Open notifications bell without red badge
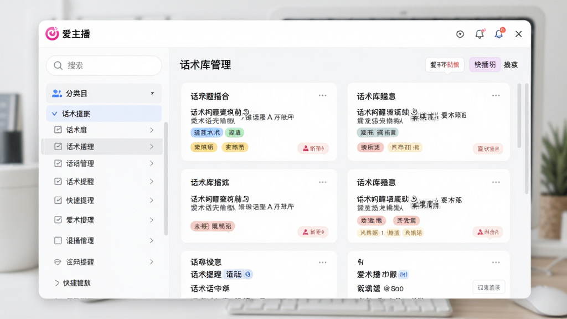Screen dimensions: 567x319 (480, 34)
